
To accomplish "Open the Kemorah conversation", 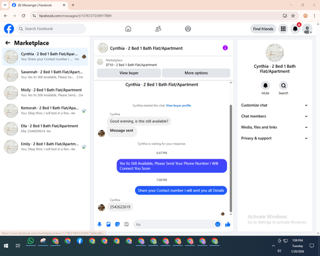I will point(45,111).
